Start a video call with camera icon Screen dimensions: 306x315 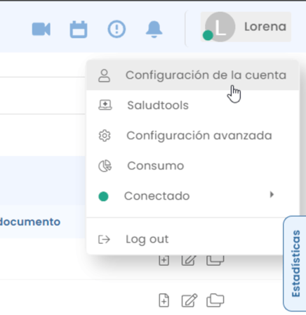41,29
